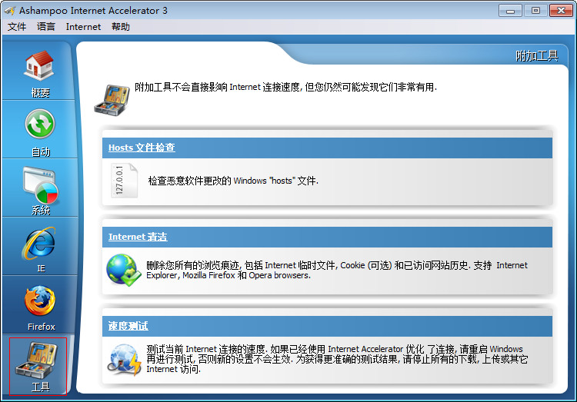Click the 删除您所有的浏览痕迹 description text
The image size is (577, 402).
point(337,271)
